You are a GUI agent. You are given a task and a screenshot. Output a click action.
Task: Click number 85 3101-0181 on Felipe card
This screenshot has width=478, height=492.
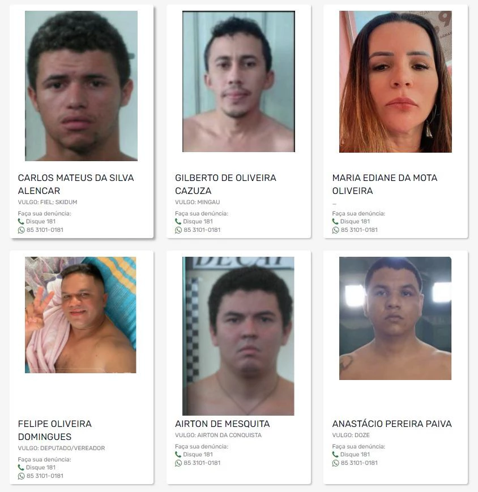(45, 476)
